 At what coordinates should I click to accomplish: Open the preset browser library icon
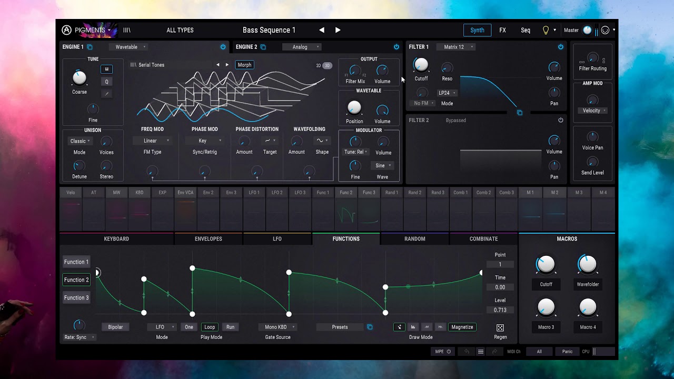pos(127,30)
